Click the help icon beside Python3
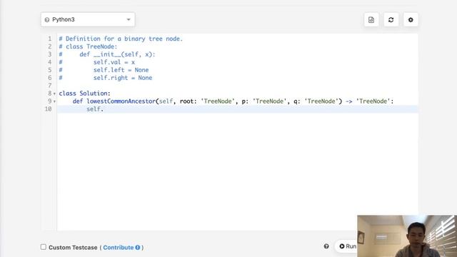This screenshot has height=257, width=457. pos(47,20)
